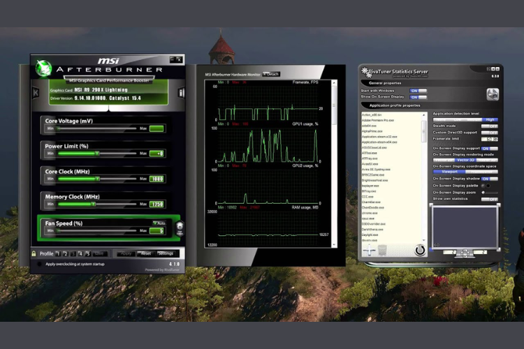This screenshot has width=524, height=349.
Task: Select CCC.exe in application list
Action: [367, 197]
